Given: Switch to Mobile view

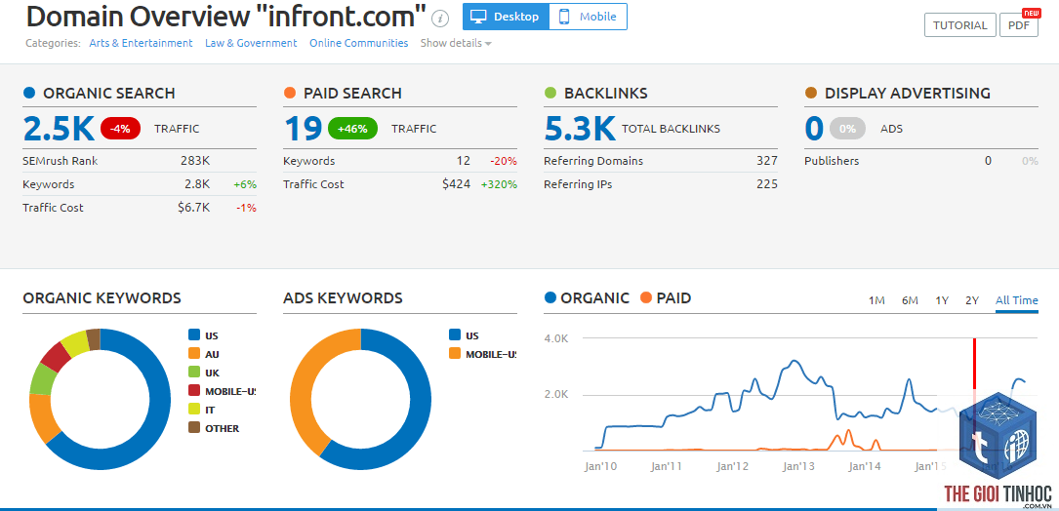Looking at the screenshot, I should [x=589, y=17].
